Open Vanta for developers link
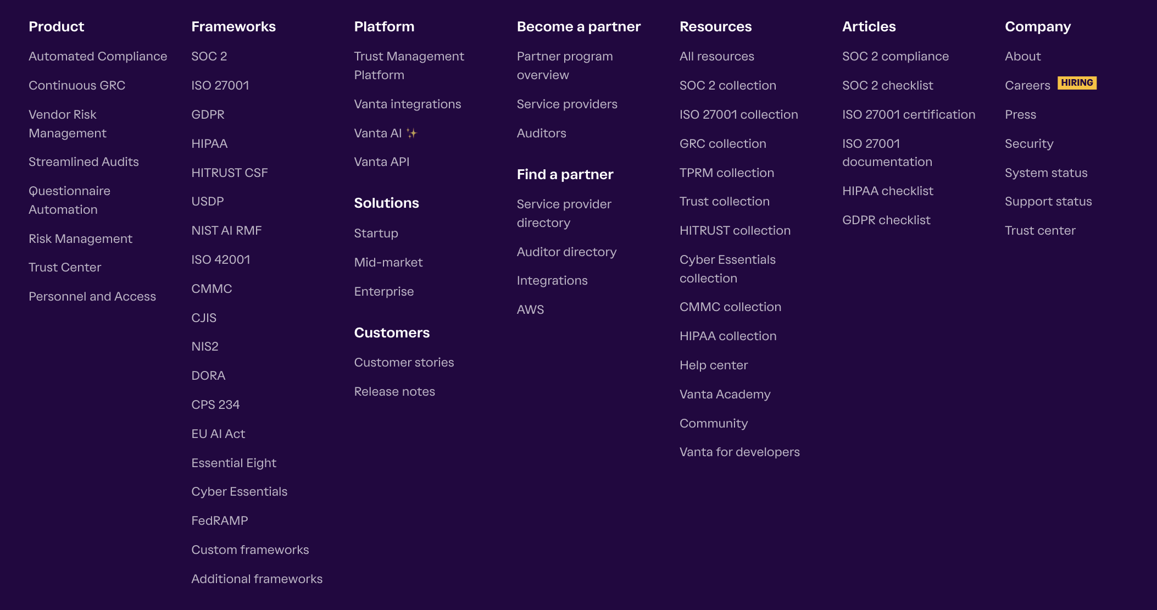The width and height of the screenshot is (1157, 610). coord(739,452)
